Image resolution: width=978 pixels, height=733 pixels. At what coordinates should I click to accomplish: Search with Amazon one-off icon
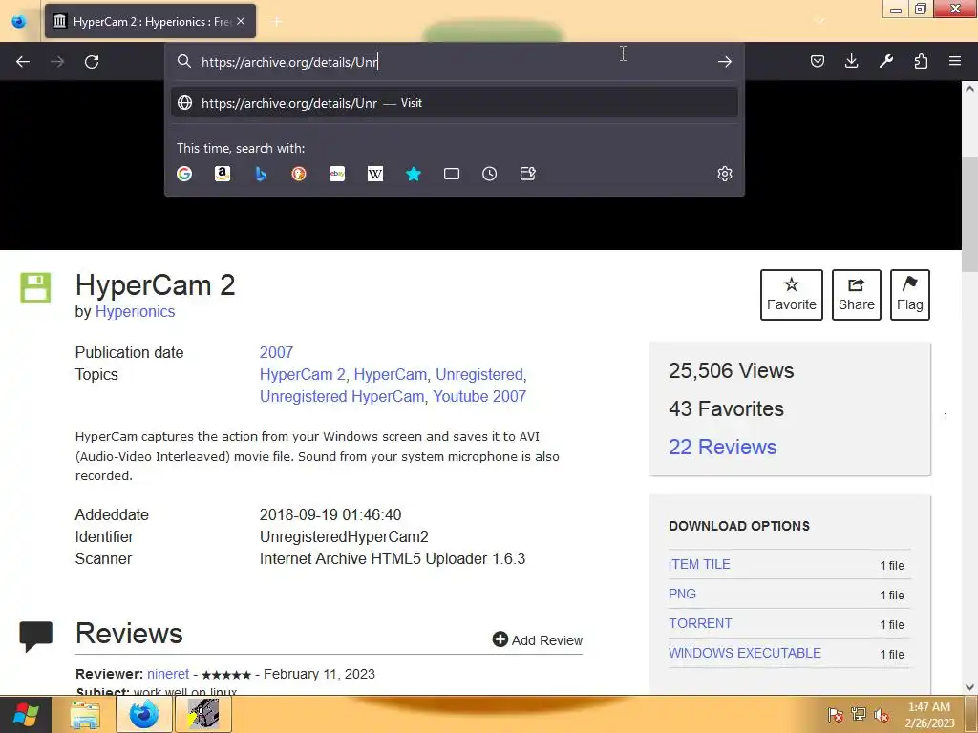[223, 174]
